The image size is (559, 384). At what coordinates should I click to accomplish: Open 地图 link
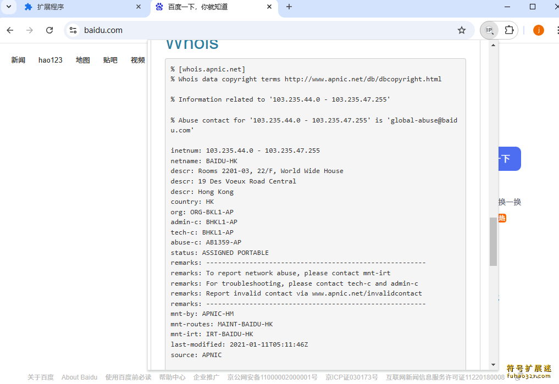(x=82, y=60)
